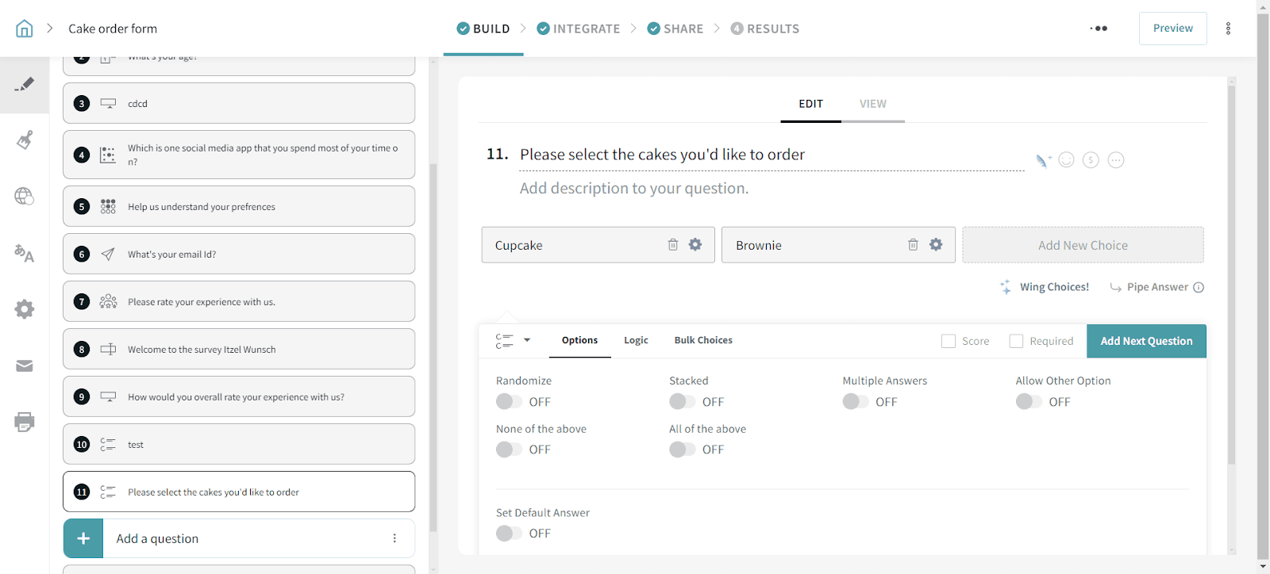Click the home icon in the breadcrumb
1270x574 pixels.
pos(25,29)
